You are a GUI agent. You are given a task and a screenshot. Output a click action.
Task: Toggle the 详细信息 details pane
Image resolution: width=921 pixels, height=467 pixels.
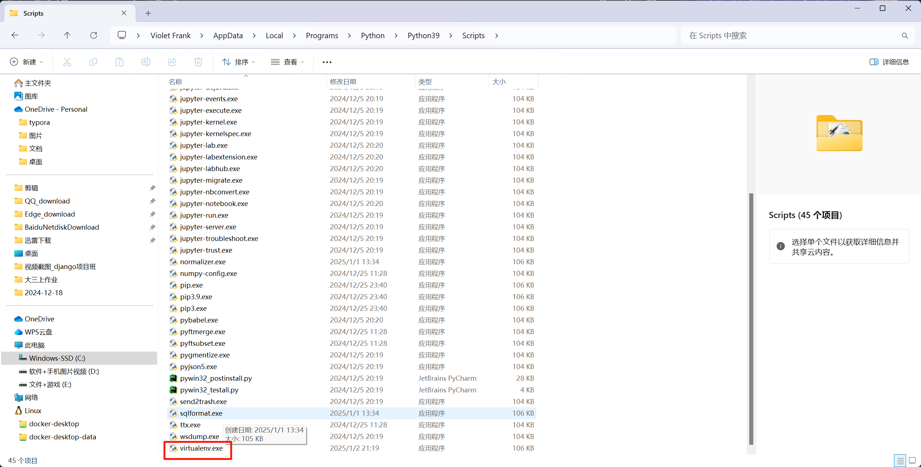[889, 62]
